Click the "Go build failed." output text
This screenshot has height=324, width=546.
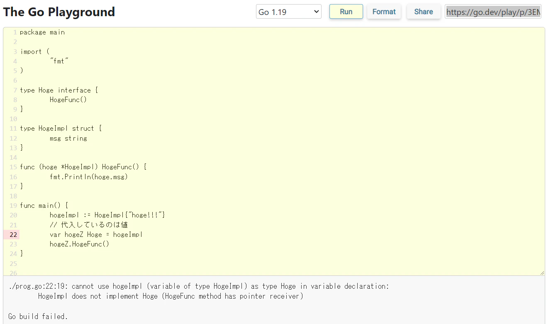coord(38,317)
